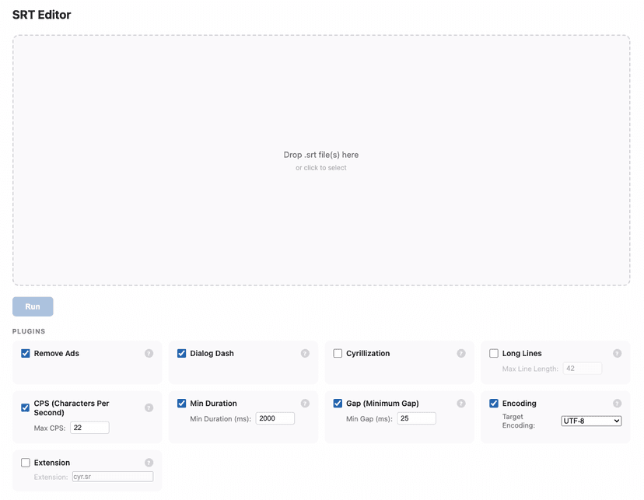This screenshot has height=500, width=644.
Task: Enable the Cyrillization plugin
Action: click(338, 353)
